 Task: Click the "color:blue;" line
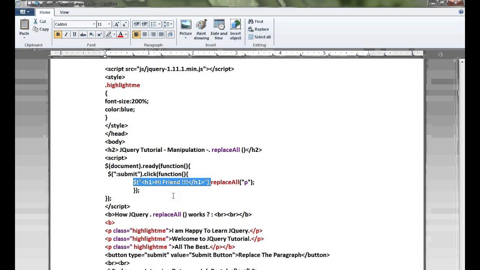click(120, 109)
